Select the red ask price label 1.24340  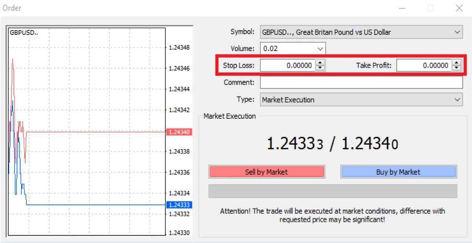(x=179, y=132)
